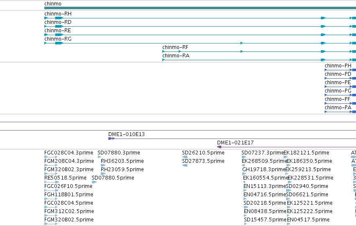356x226 pixels.
Task: Click chinmo-RH first exon block
Action: coord(46,18)
